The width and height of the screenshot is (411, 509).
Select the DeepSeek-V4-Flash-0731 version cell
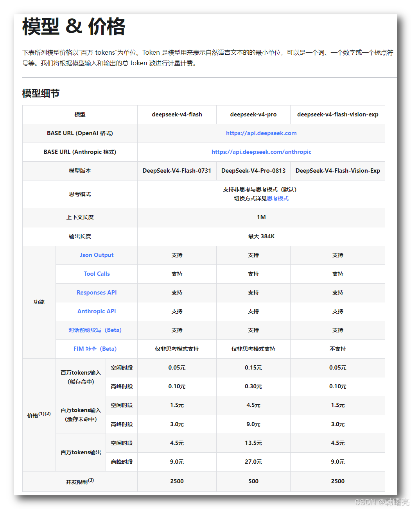pos(177,171)
